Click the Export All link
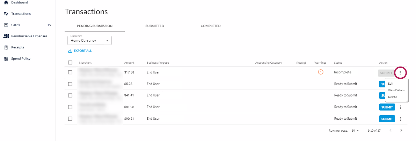 coord(80,51)
